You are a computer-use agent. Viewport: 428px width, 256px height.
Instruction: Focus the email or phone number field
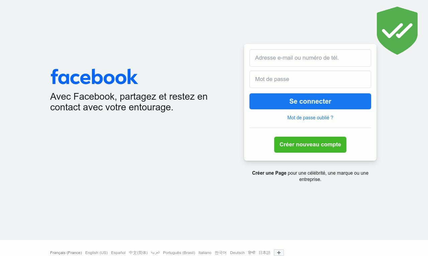coord(310,58)
